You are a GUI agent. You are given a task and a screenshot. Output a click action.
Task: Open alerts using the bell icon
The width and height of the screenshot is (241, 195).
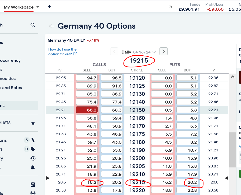[x=33, y=167]
